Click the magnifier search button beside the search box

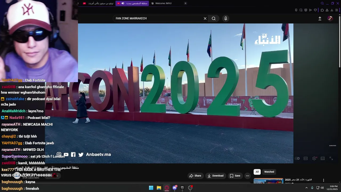click(x=214, y=18)
